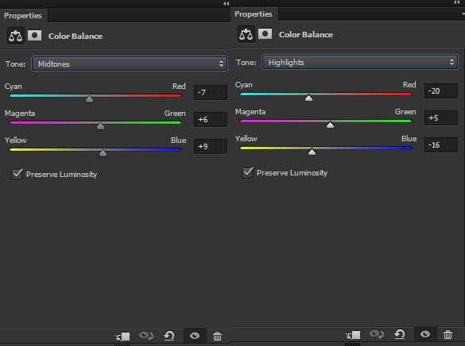Reset adjustment defaults in left panel
Screen dimensions: 465x346
(169, 336)
